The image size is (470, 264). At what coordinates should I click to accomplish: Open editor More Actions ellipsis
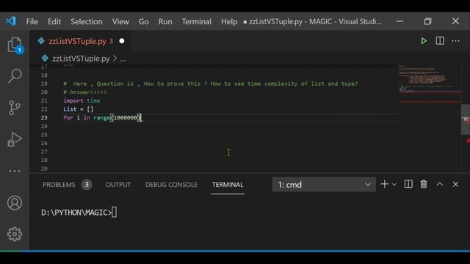pos(455,41)
